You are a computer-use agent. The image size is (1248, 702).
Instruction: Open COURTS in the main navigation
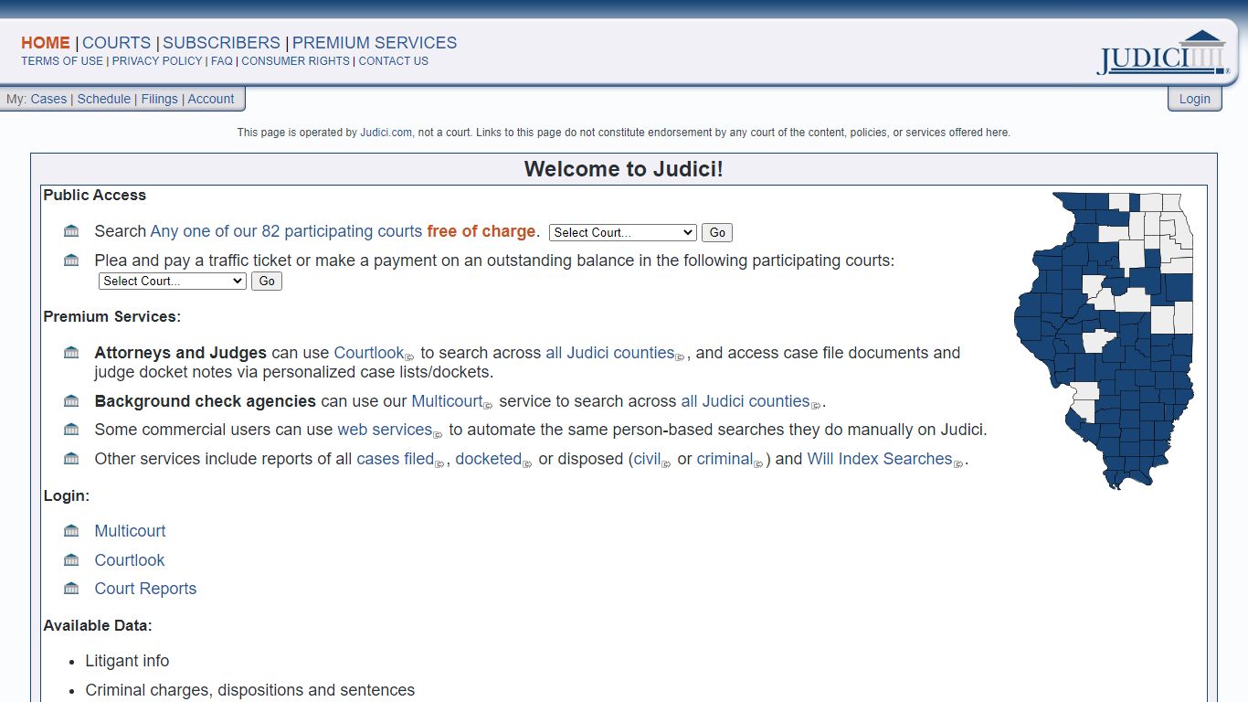click(x=117, y=43)
